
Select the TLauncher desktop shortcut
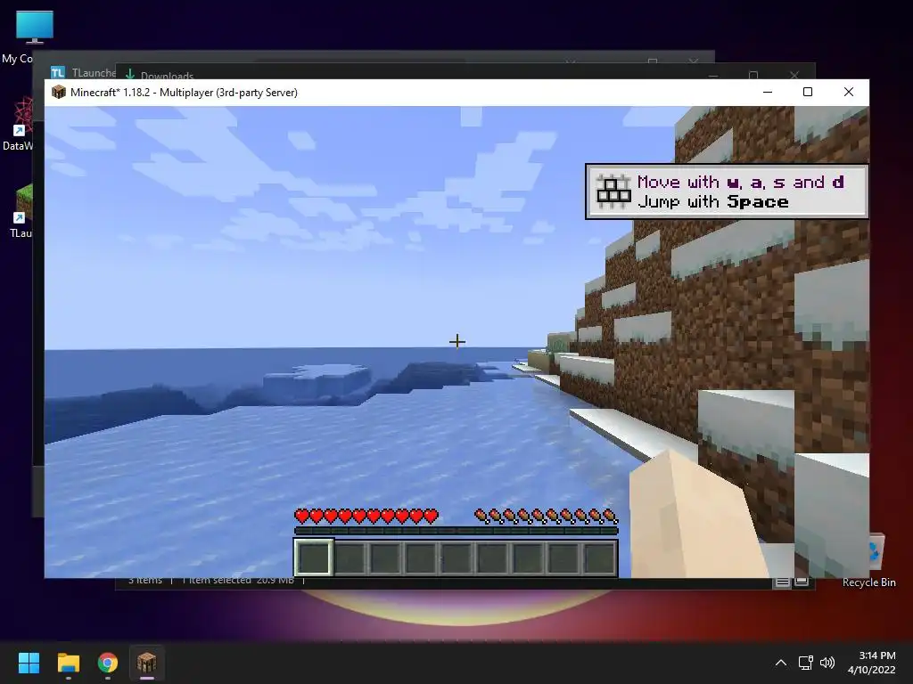(x=22, y=210)
